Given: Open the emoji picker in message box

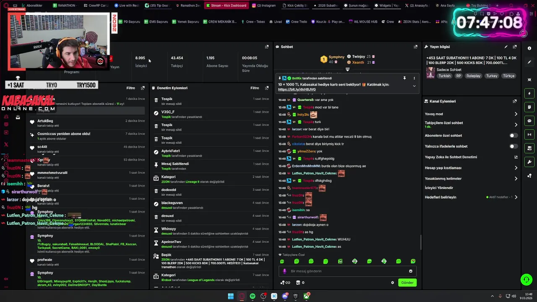Looking at the screenshot, I should coord(411,271).
